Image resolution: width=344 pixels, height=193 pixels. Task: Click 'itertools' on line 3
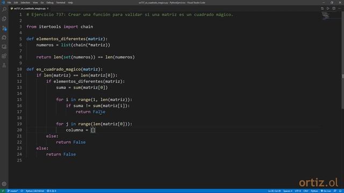click(x=50, y=27)
